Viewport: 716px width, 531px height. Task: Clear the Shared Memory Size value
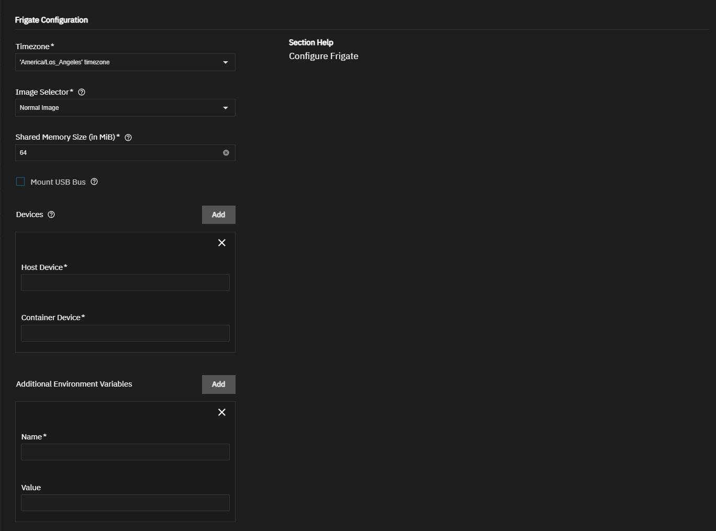pos(226,153)
